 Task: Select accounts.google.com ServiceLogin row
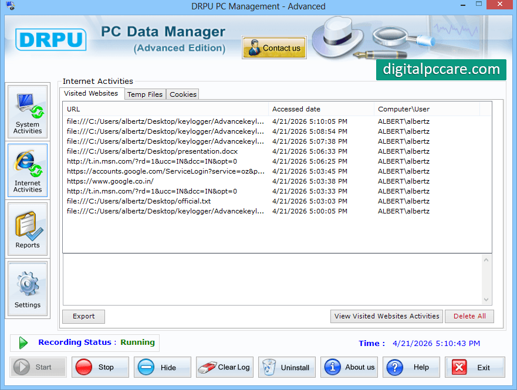click(x=277, y=171)
